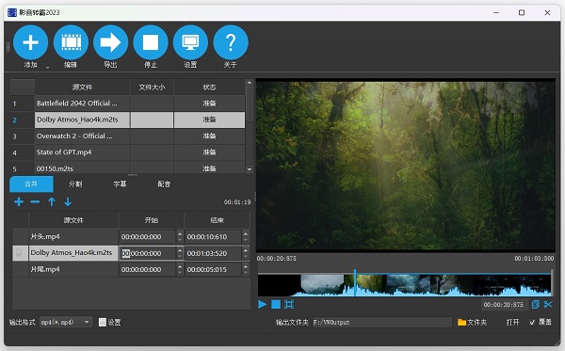Click the 文件夹 folder browse button
This screenshot has width=565, height=351.
473,322
